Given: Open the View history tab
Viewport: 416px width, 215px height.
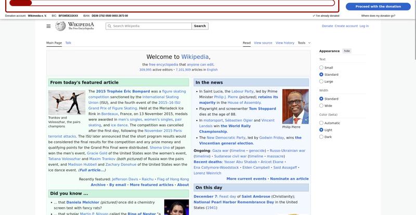Looking at the screenshot, I should pos(284,43).
